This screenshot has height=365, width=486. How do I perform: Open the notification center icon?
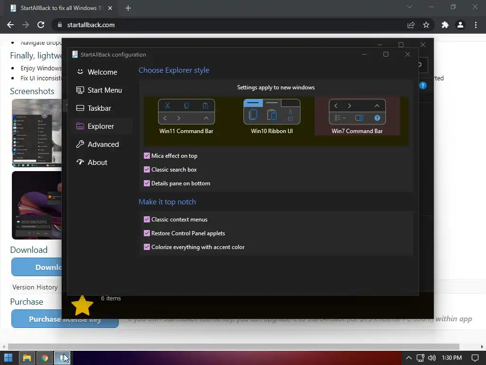[475, 358]
